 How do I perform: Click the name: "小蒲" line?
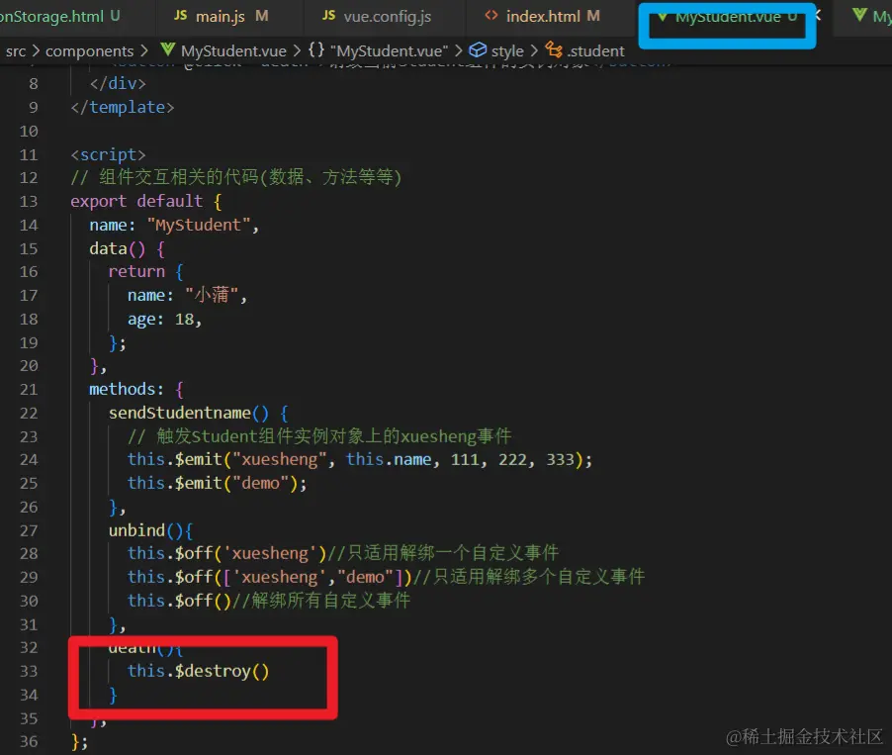point(187,296)
